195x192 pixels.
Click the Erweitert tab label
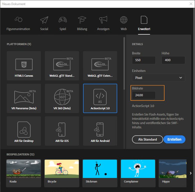[x=144, y=29]
